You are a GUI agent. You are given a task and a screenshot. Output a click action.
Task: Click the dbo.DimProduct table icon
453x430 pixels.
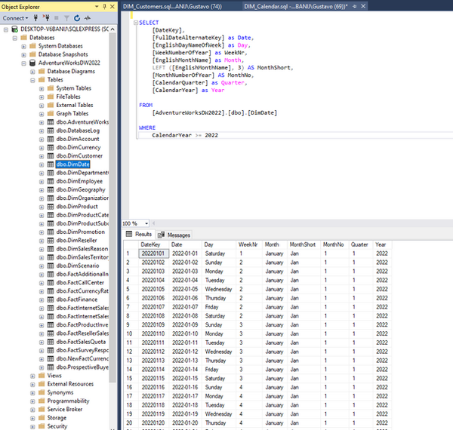pos(51,207)
